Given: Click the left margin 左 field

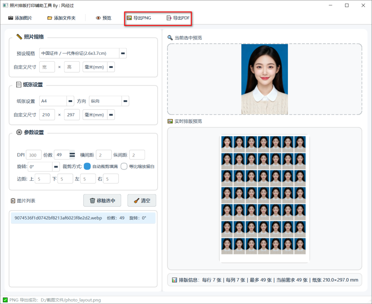Looking at the screenshot, I should coord(88,179).
